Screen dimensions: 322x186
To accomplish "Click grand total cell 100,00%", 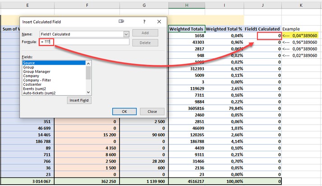I will tap(225, 181).
